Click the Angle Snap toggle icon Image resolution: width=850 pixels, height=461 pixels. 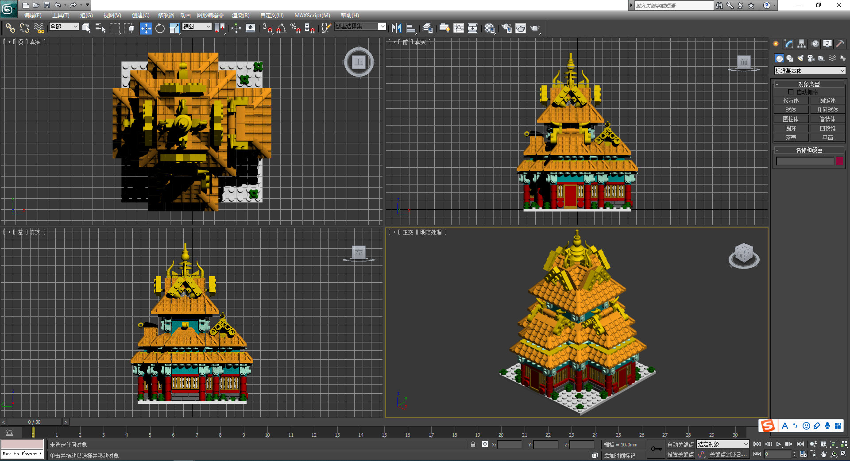tap(281, 28)
